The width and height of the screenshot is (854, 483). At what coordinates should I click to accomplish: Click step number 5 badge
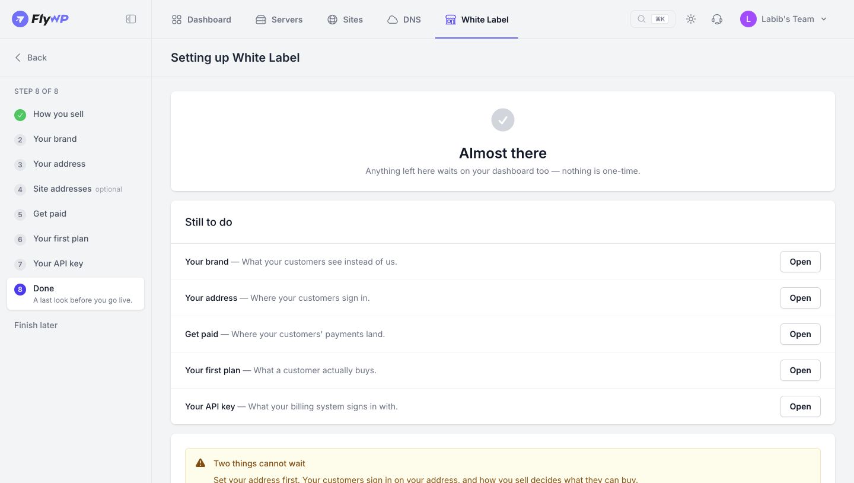point(20,215)
